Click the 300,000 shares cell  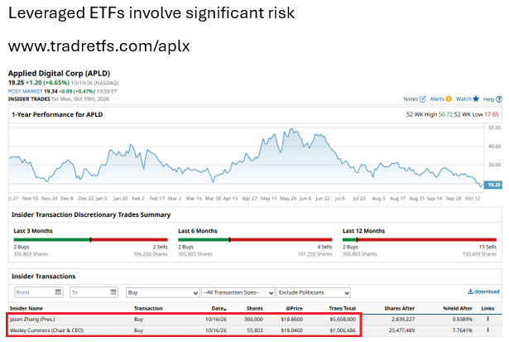click(253, 320)
